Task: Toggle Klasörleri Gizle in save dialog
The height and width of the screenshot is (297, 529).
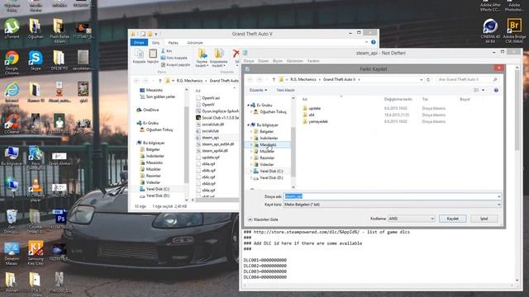Action: pyautogui.click(x=263, y=219)
